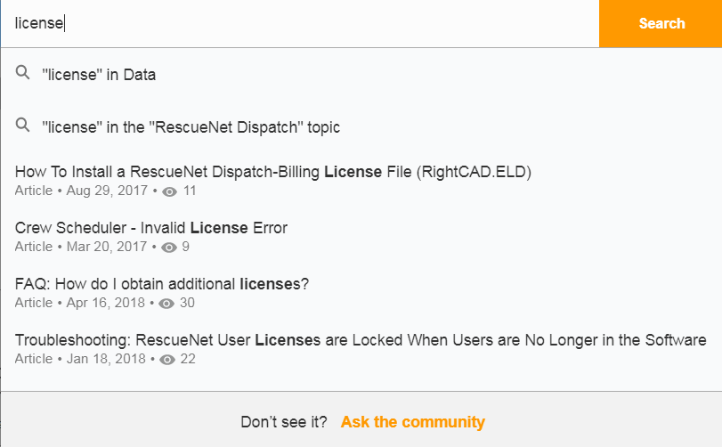This screenshot has width=722, height=447.
Task: Open the Crew Scheduler - Invalid License Error article
Action: [x=151, y=228]
